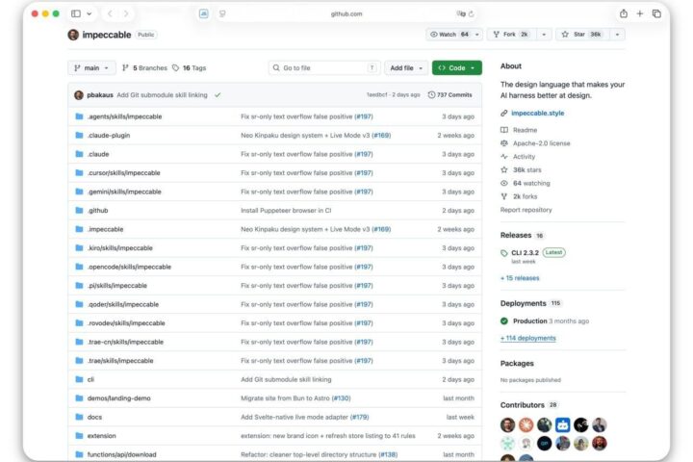Image resolution: width=693 pixels, height=462 pixels.
Task: Open the Production deployment entry
Action: pyautogui.click(x=530, y=321)
